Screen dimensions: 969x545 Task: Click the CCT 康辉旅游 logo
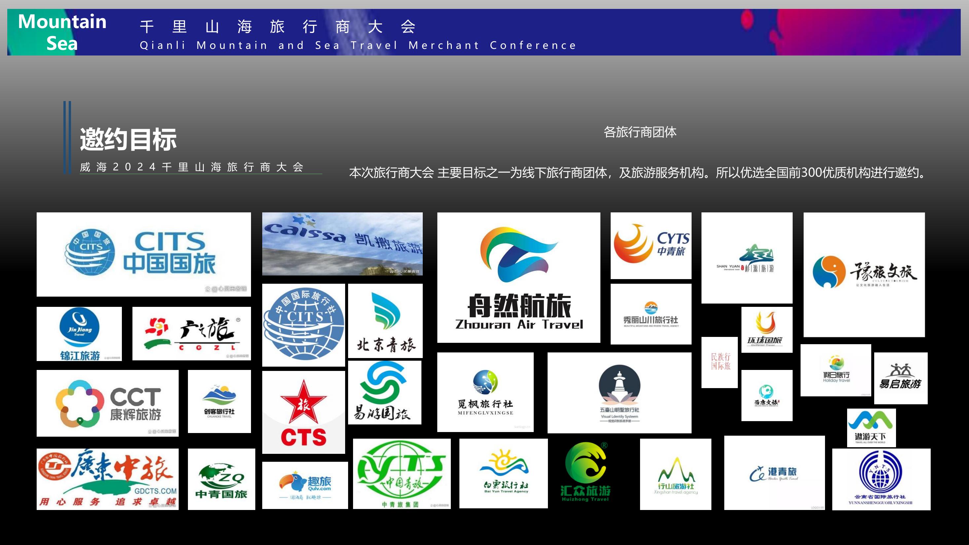click(108, 403)
